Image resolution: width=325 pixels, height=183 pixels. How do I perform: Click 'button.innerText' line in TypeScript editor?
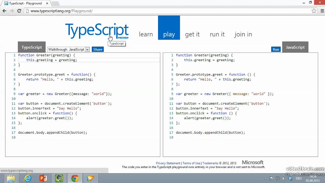[x=49, y=109]
